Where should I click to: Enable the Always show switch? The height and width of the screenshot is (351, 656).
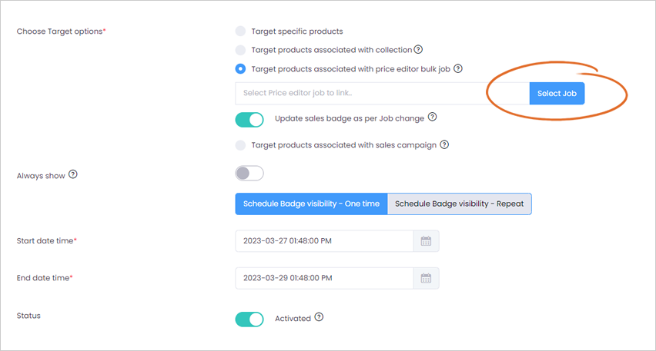tap(249, 174)
